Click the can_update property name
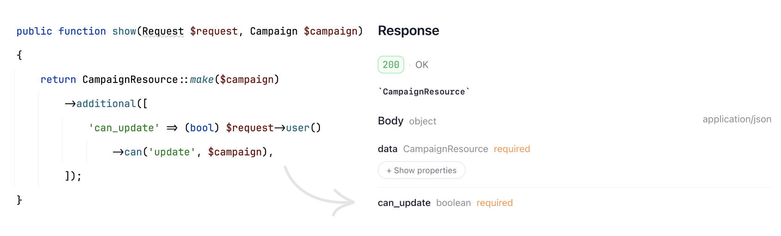This screenshot has width=781, height=236. coord(404,203)
